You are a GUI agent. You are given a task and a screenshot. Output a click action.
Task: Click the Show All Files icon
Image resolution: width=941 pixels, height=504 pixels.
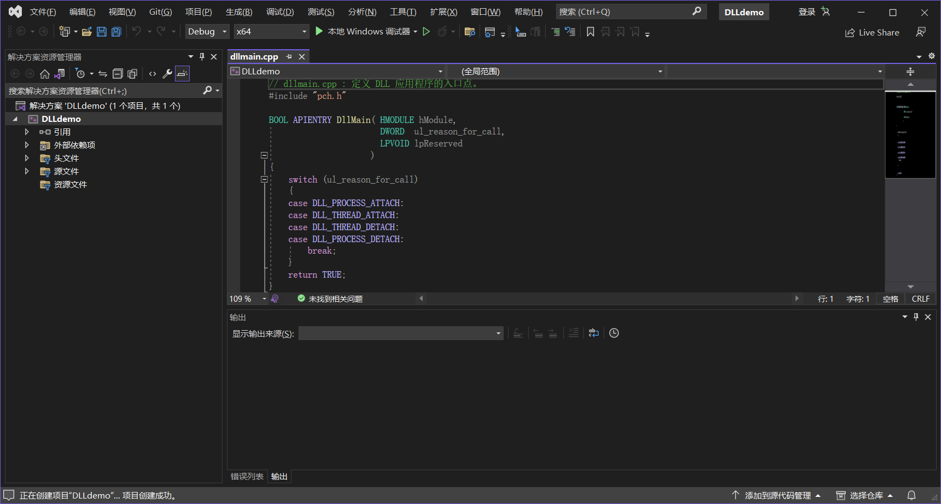(132, 74)
